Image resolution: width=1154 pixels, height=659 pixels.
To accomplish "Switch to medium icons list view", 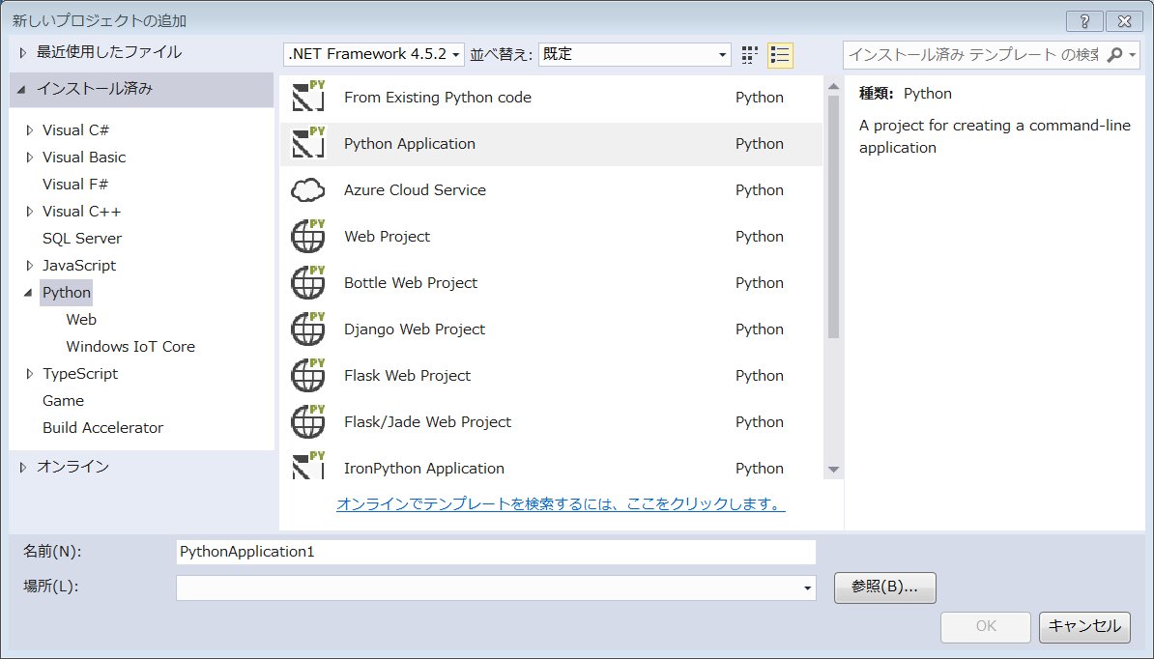I will pos(780,55).
